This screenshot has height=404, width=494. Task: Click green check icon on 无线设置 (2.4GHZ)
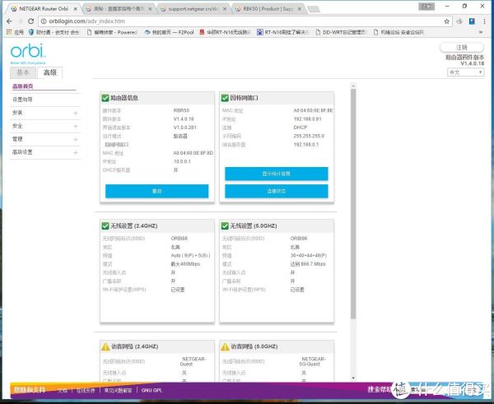point(105,225)
